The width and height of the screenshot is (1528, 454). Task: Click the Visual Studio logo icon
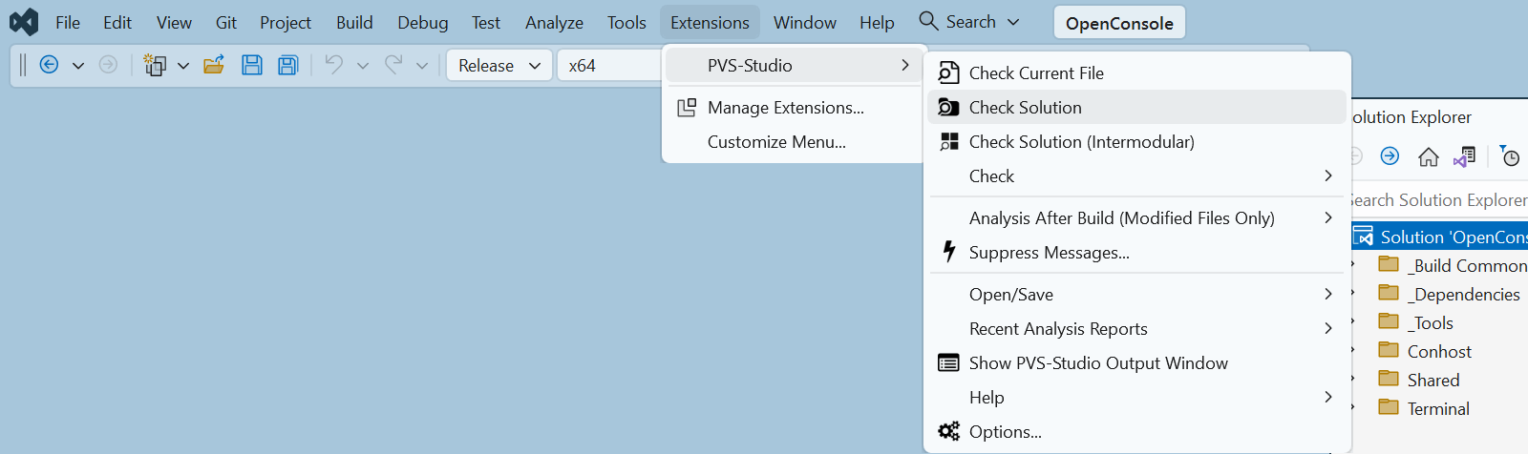(24, 22)
